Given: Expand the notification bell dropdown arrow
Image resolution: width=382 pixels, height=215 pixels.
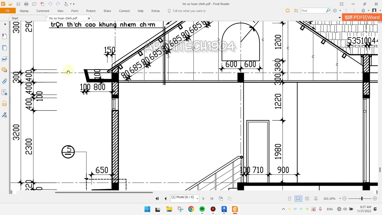Looking at the screenshot, I should [369, 11].
